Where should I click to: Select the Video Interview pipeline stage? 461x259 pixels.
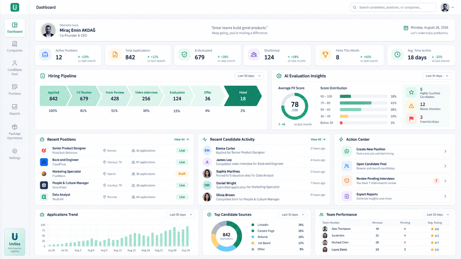coord(146,96)
